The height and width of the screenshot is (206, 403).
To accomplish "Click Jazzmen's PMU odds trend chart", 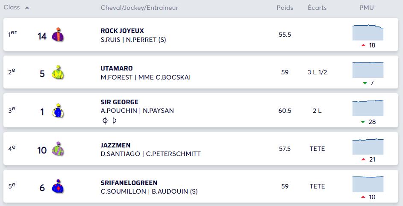I will (368, 146).
